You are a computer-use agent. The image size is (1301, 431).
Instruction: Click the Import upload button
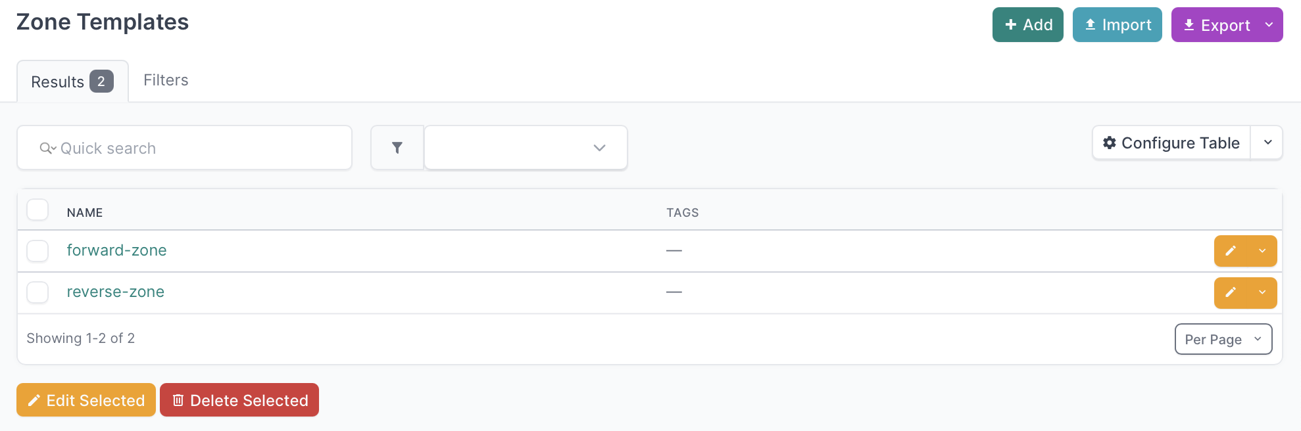click(1117, 25)
